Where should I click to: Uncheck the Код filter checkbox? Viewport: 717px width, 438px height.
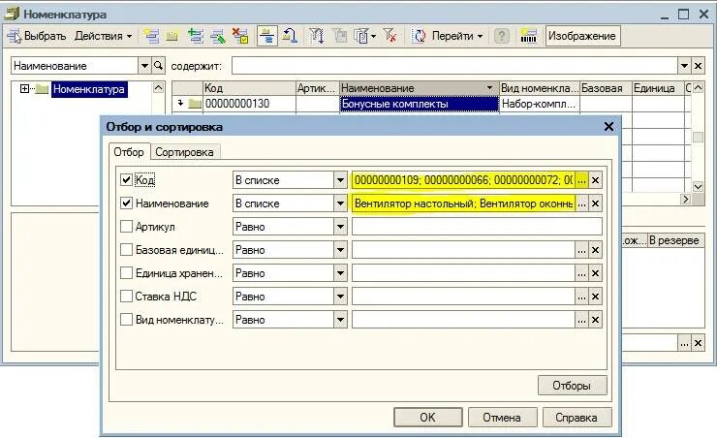click(126, 179)
